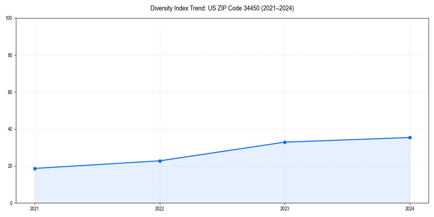434x217 pixels.
Task: Select the 2023 x-axis tick label
Action: [x=285, y=209]
